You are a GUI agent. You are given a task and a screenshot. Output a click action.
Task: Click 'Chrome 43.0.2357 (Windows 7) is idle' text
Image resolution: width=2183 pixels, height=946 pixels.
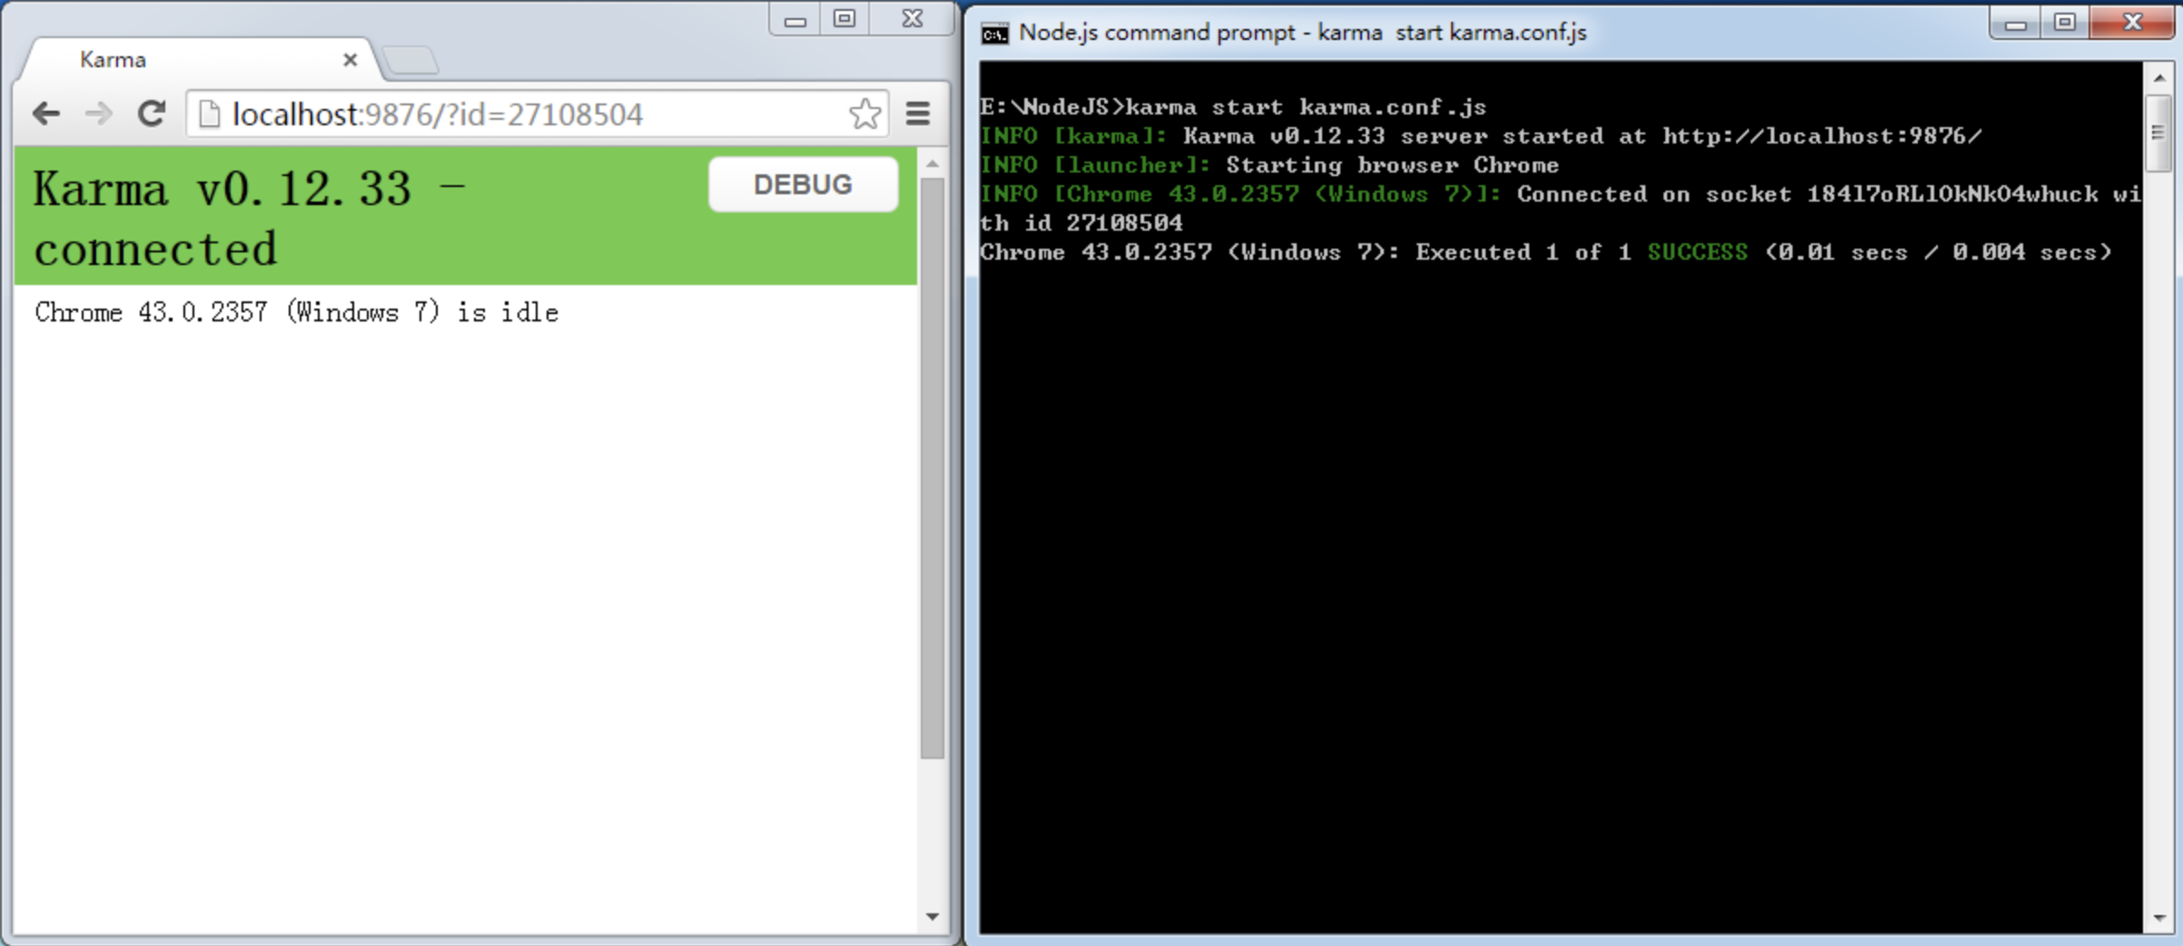(296, 312)
